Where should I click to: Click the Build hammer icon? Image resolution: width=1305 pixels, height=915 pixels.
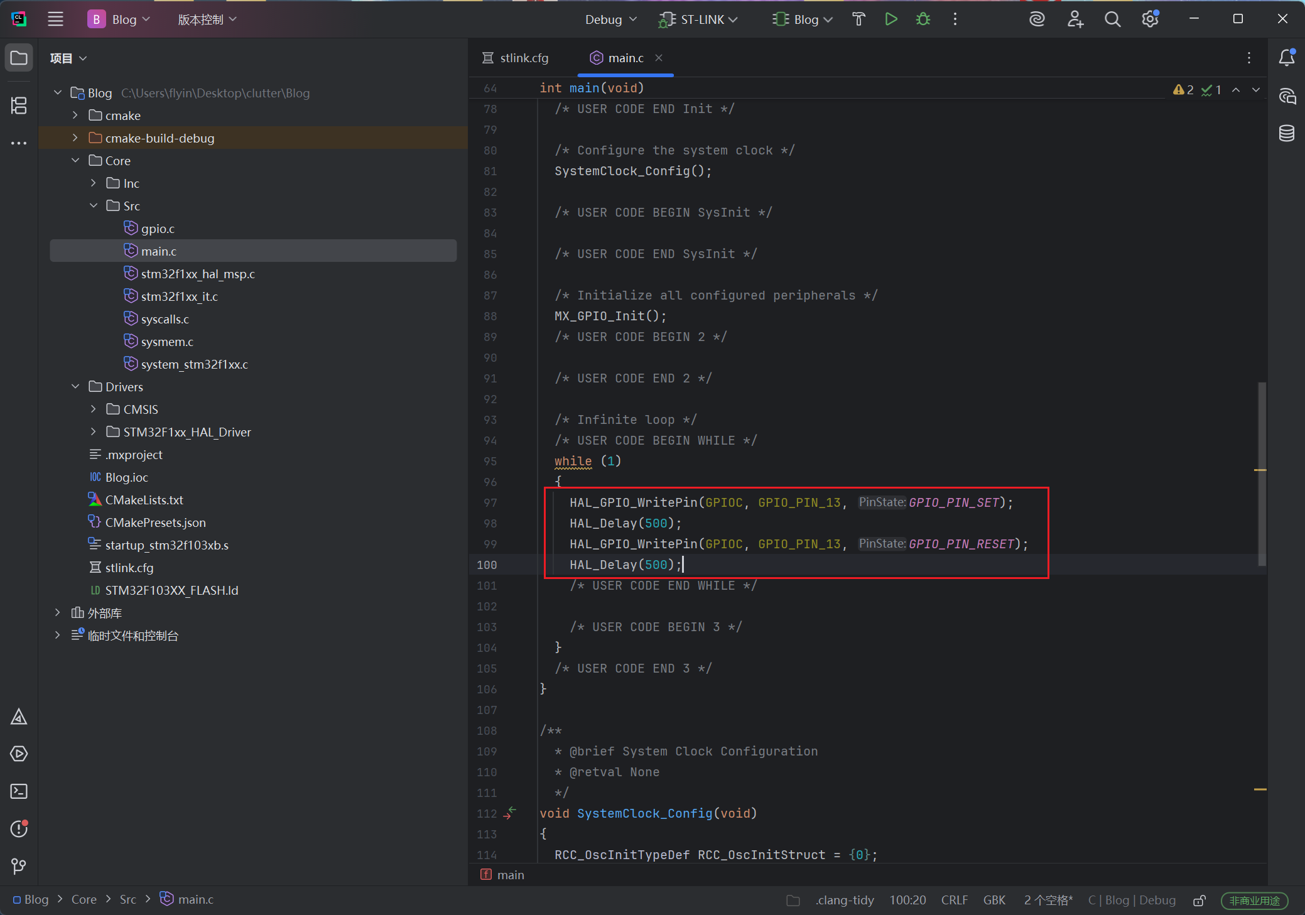click(x=858, y=19)
